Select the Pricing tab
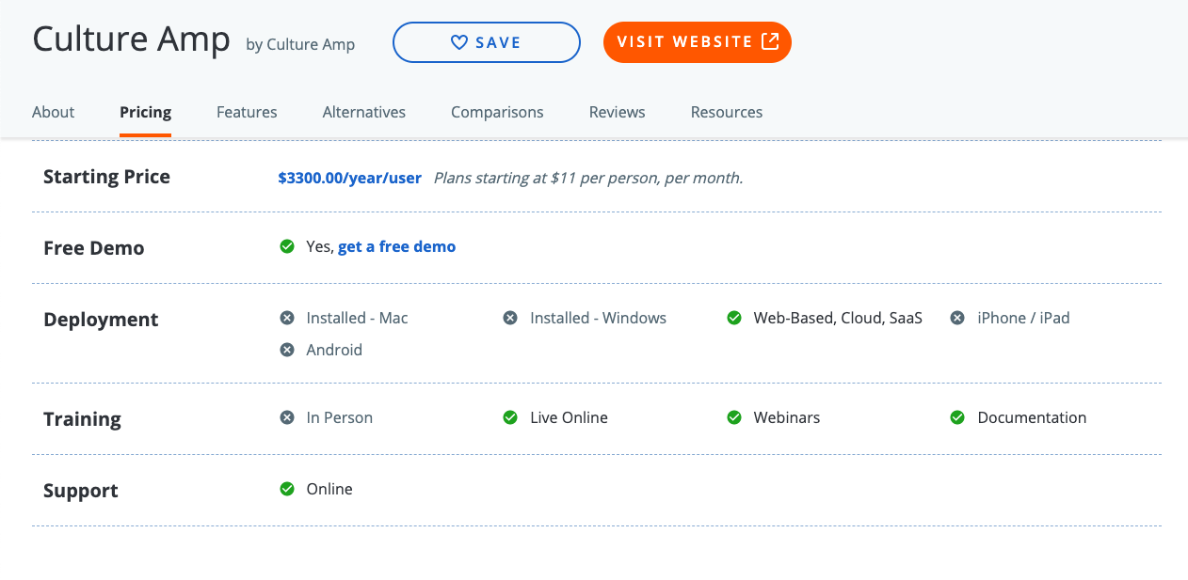1188x580 pixels. [x=145, y=112]
